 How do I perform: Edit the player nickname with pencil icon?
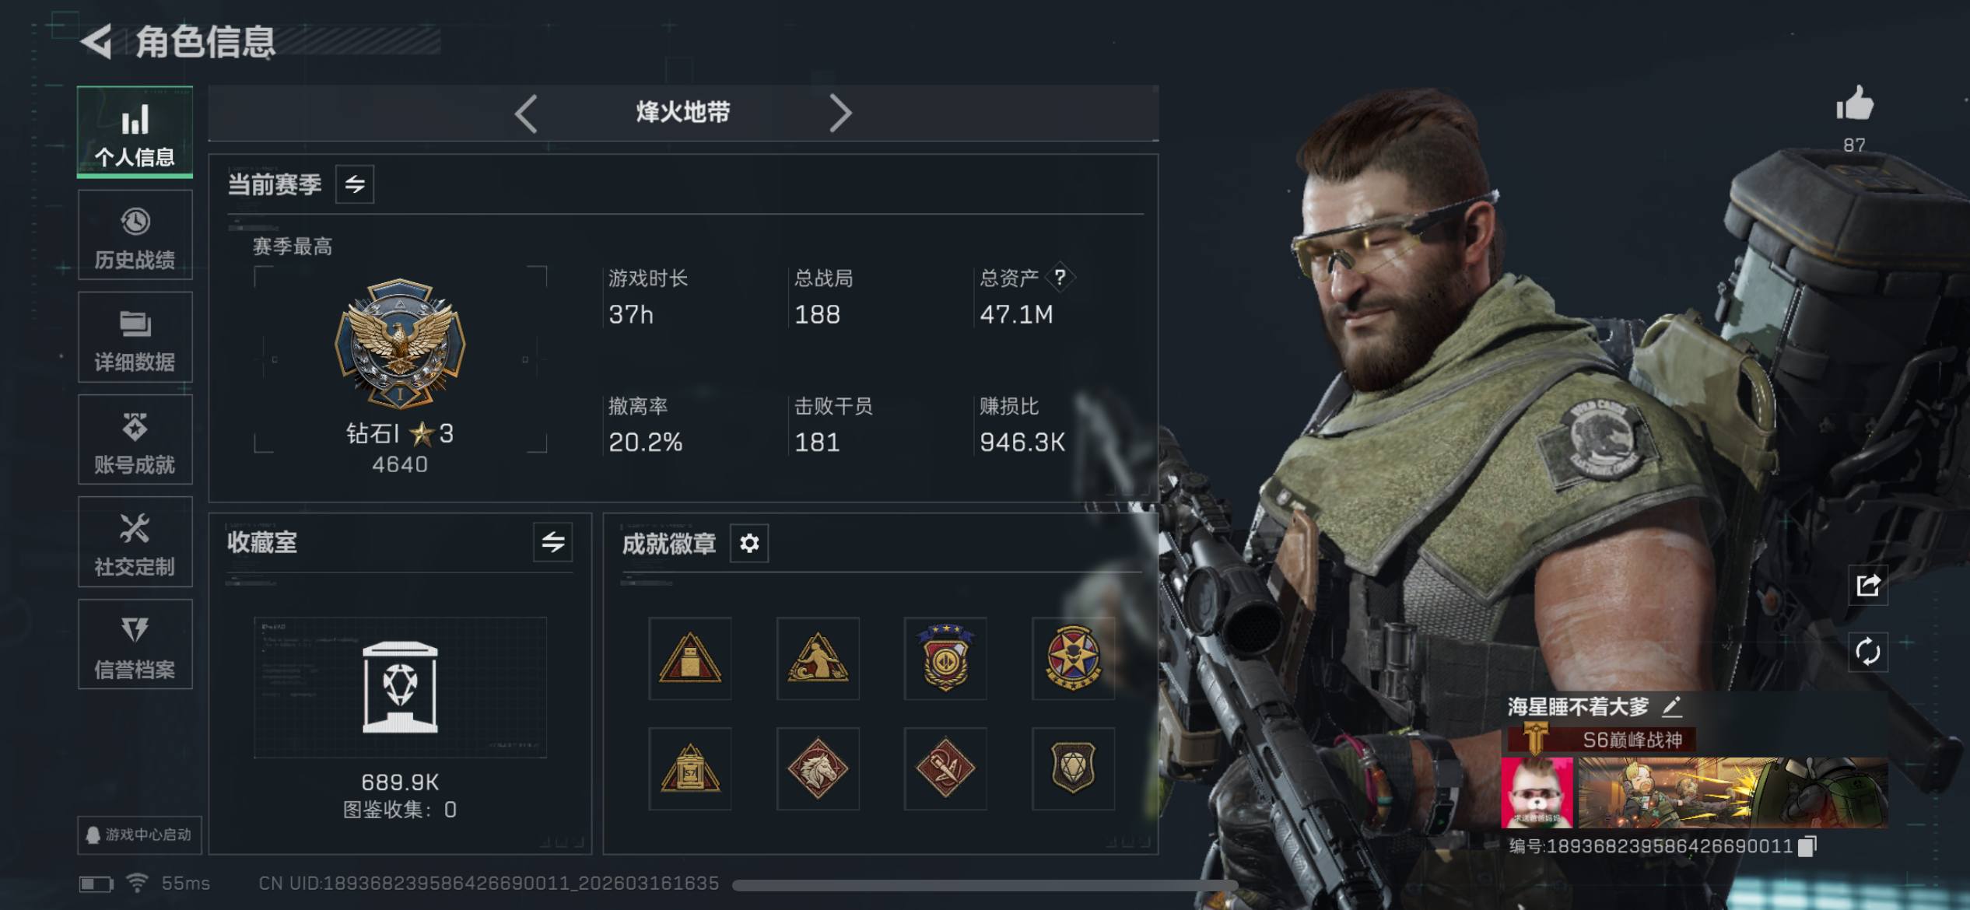pyautogui.click(x=1673, y=706)
